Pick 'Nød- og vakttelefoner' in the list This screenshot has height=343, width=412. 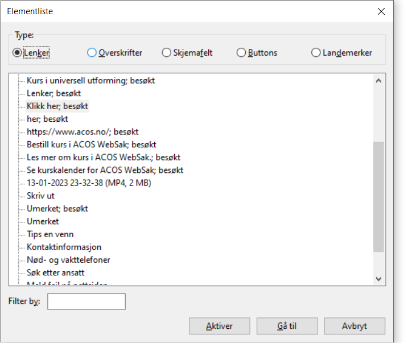68,260
